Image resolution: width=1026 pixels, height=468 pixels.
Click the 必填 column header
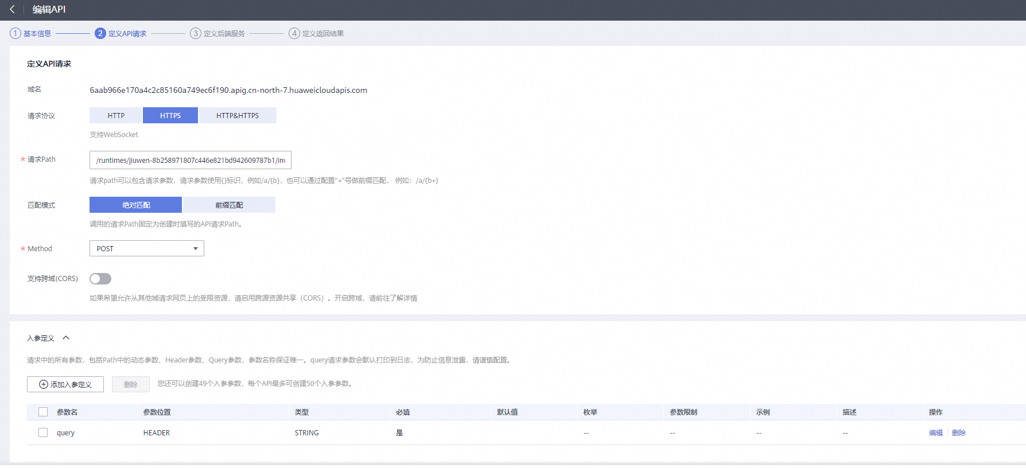(x=403, y=412)
